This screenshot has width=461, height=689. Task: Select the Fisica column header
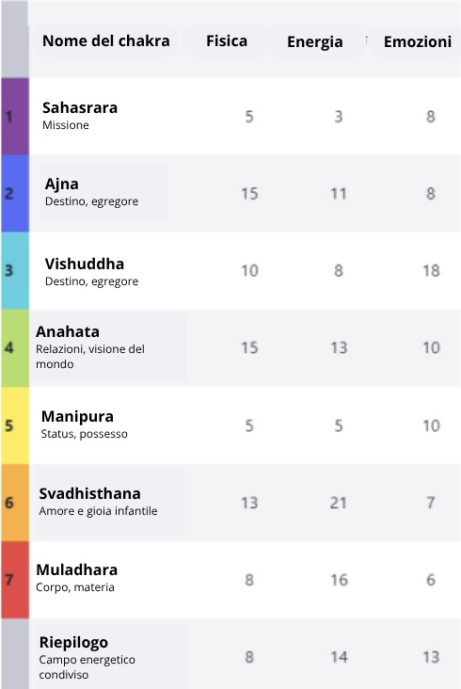227,40
